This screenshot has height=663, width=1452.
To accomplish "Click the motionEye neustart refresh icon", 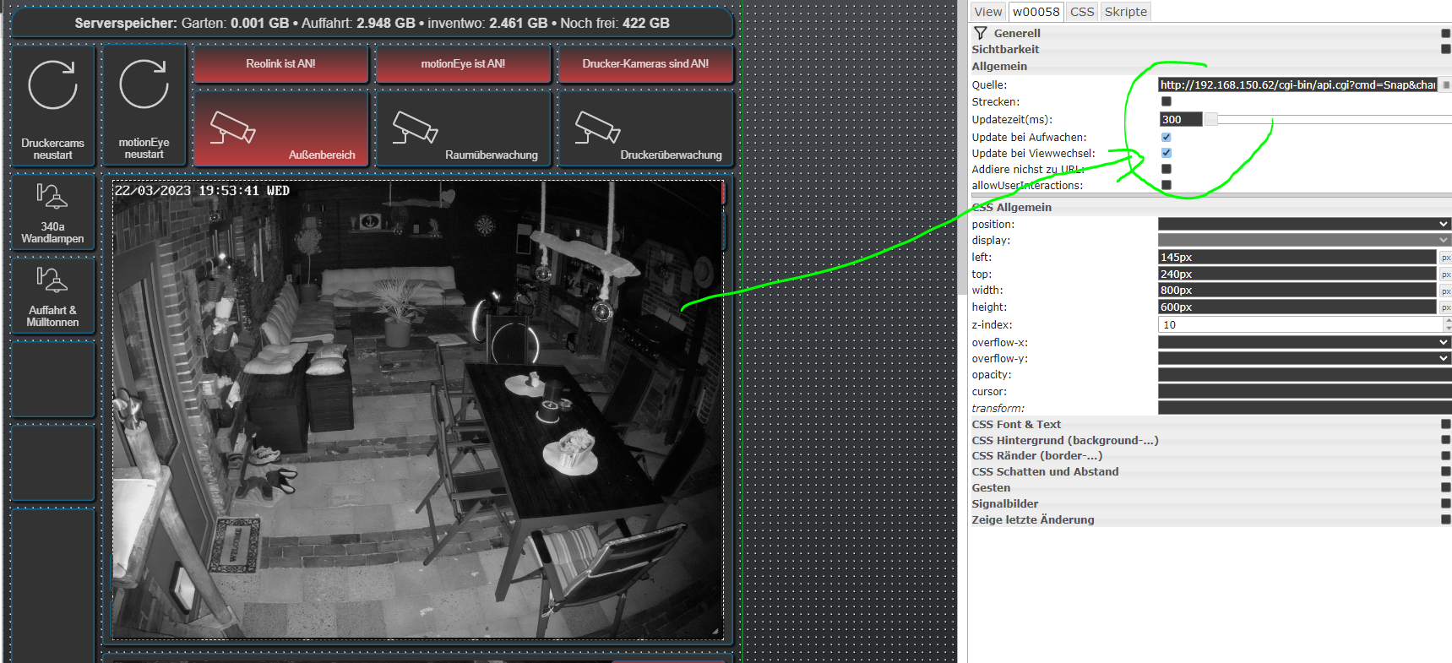I will click(x=144, y=84).
